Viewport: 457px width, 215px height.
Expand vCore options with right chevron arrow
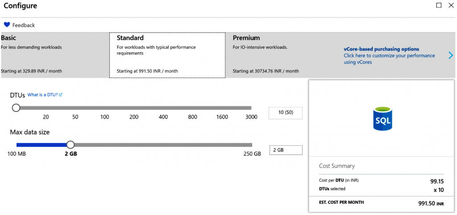point(451,55)
